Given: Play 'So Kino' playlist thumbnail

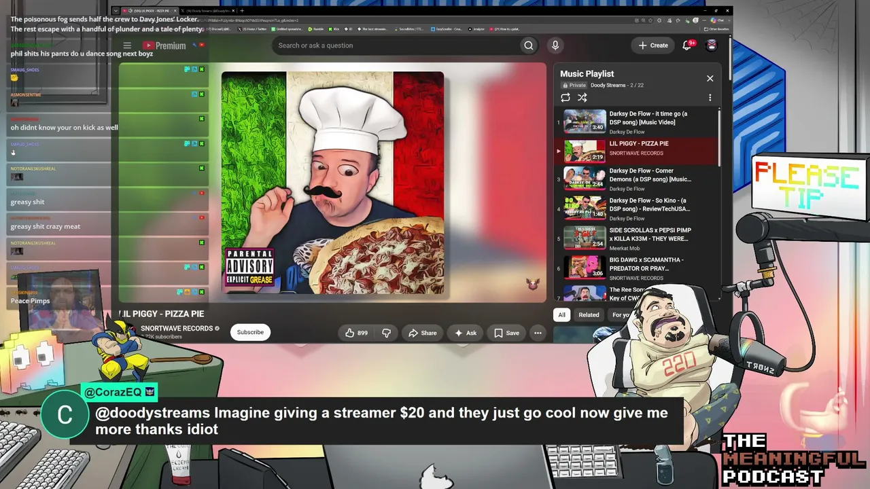Looking at the screenshot, I should 585,208.
